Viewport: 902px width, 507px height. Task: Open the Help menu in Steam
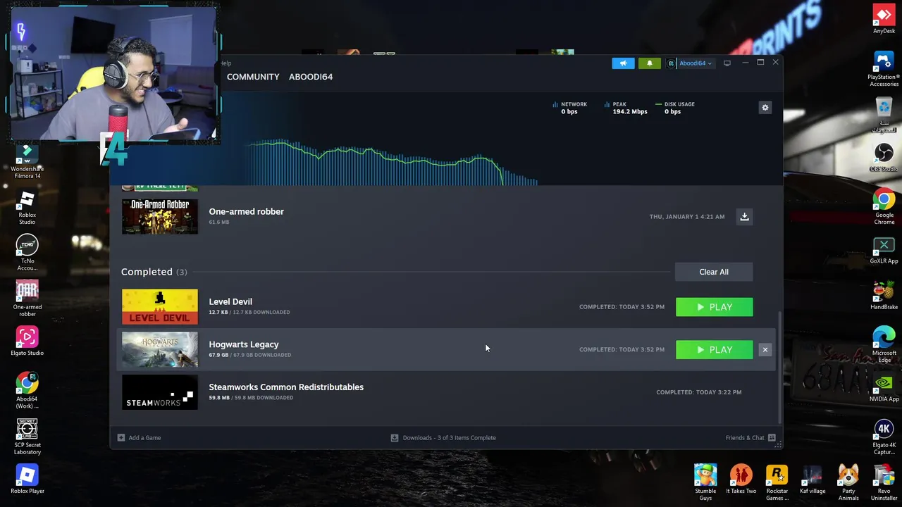pos(225,63)
